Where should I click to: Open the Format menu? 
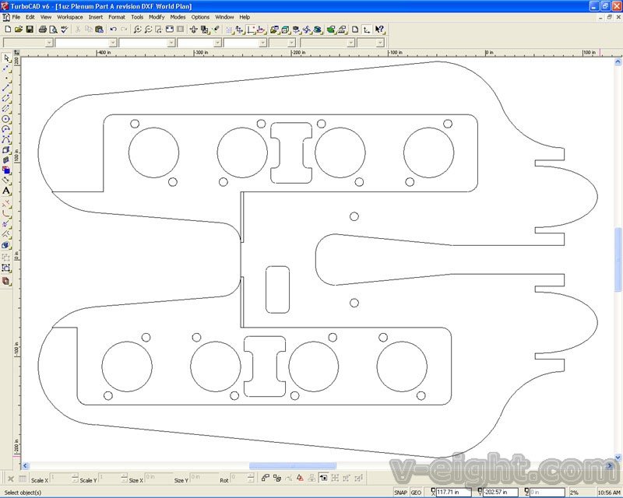117,16
